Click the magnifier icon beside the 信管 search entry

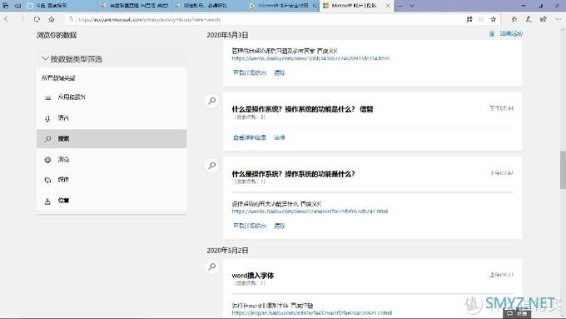point(212,101)
